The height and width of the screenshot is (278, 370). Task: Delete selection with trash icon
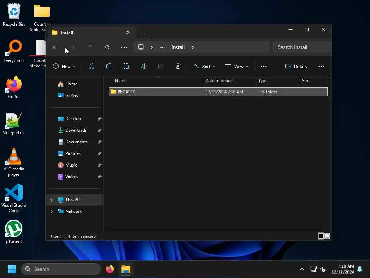(x=178, y=66)
